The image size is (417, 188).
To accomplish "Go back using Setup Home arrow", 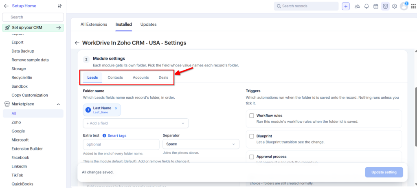I will click(x=6, y=6).
